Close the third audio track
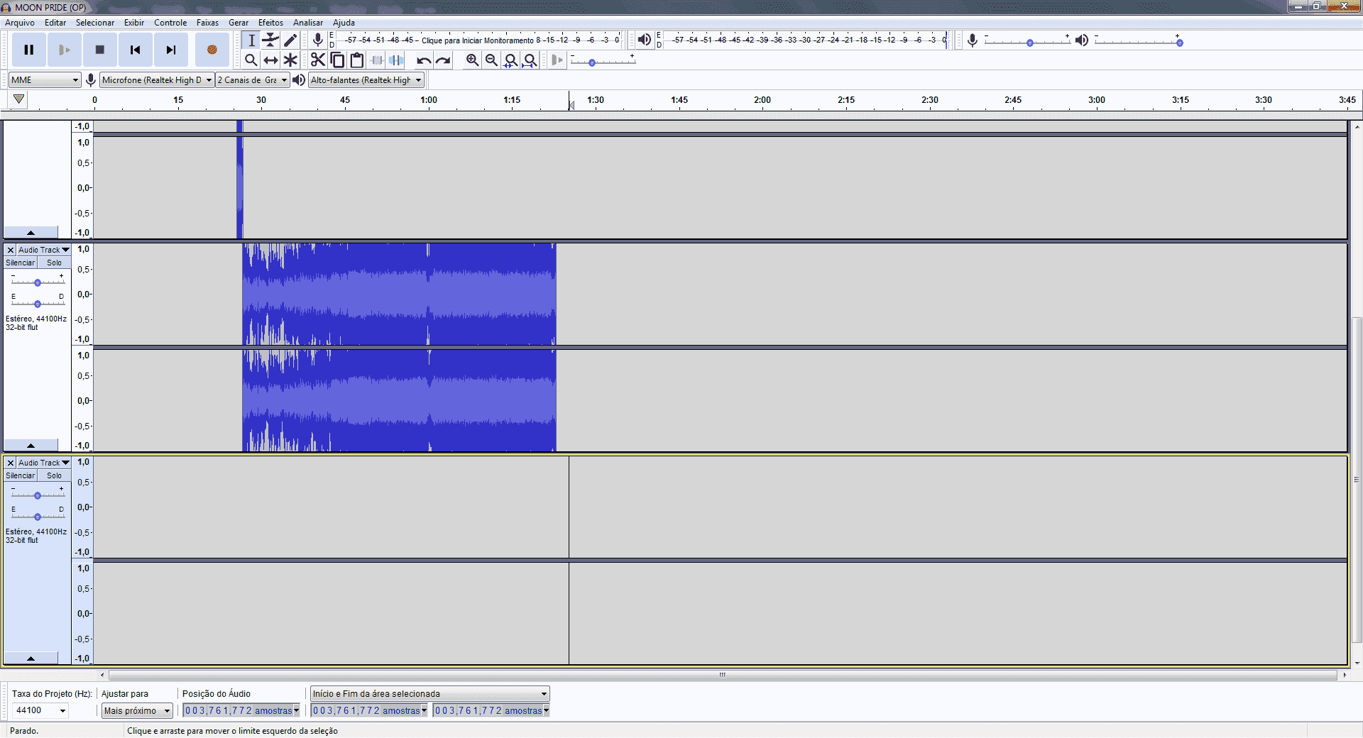 point(11,463)
